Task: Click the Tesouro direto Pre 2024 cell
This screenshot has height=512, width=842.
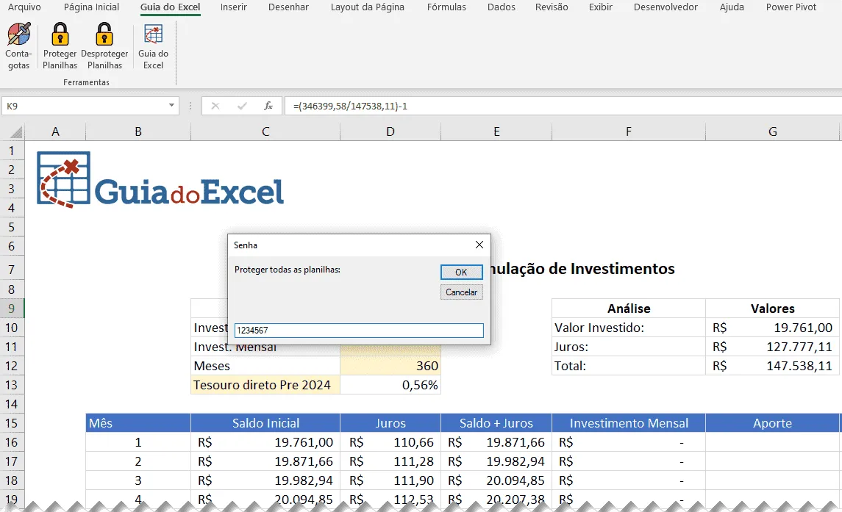Action: click(265, 385)
